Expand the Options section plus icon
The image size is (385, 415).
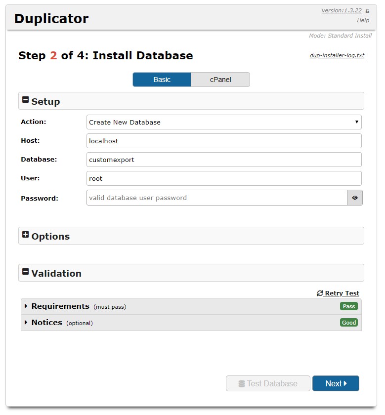(26, 235)
